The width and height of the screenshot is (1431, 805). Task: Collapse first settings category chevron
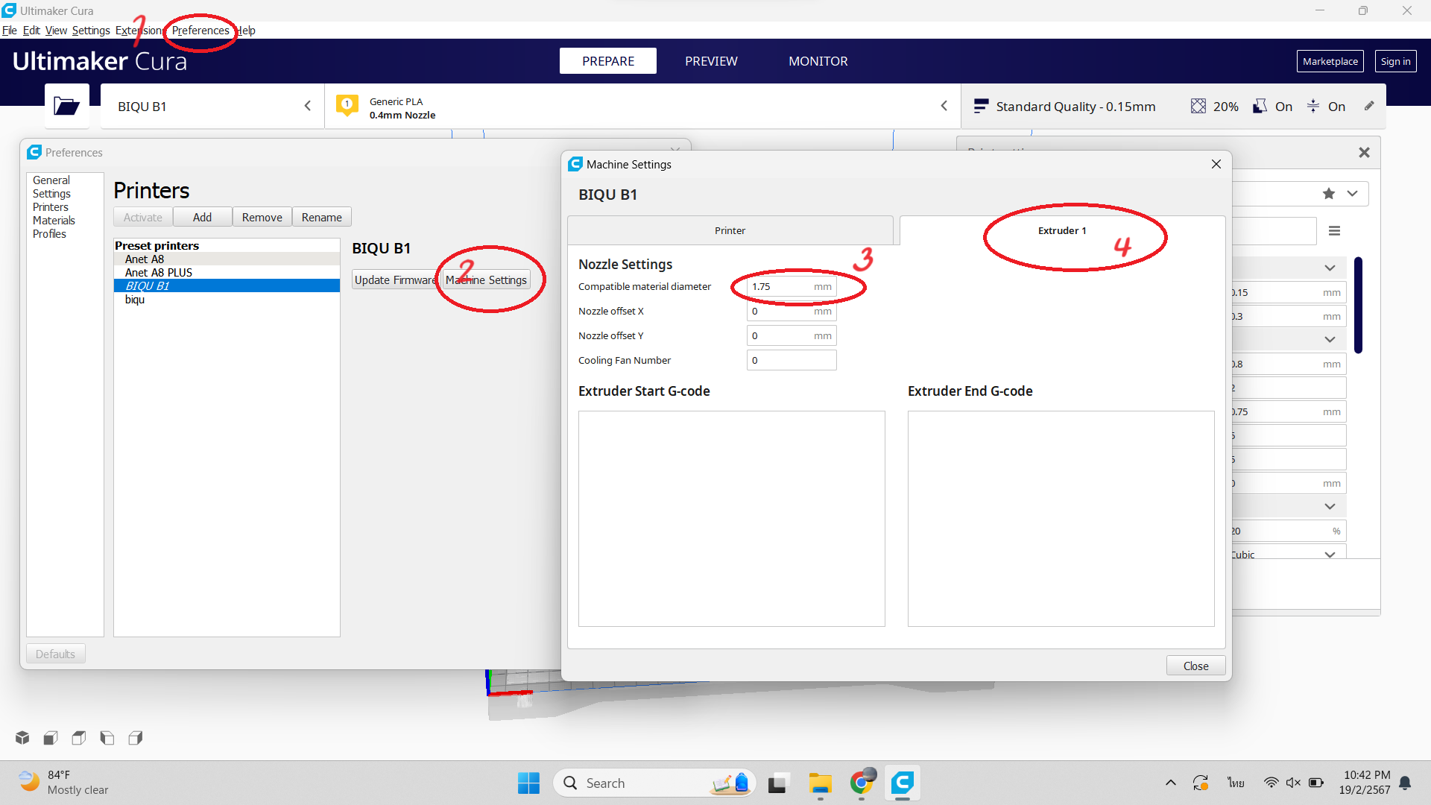pyautogui.click(x=1330, y=268)
